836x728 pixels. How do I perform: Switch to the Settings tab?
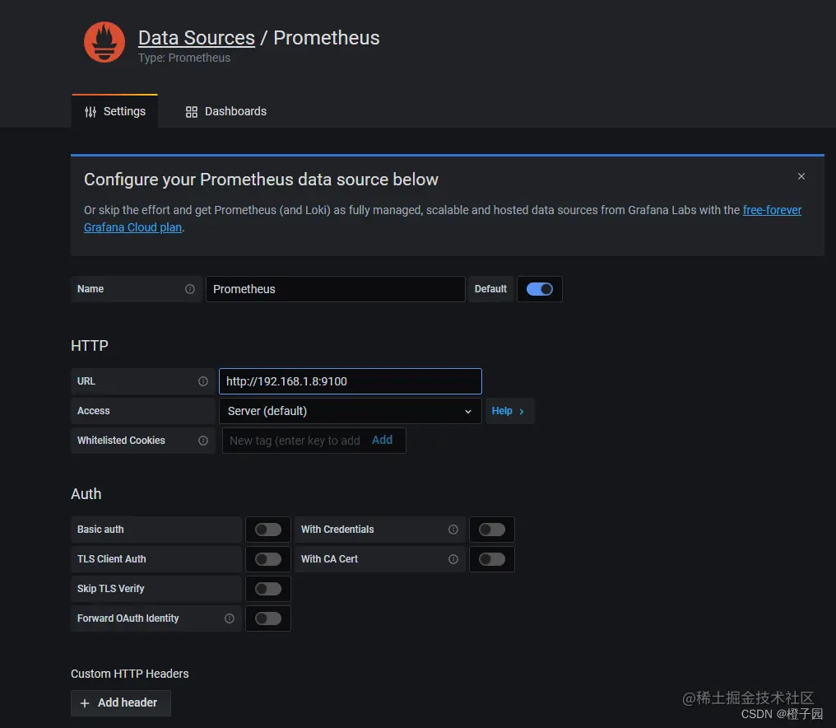point(114,111)
